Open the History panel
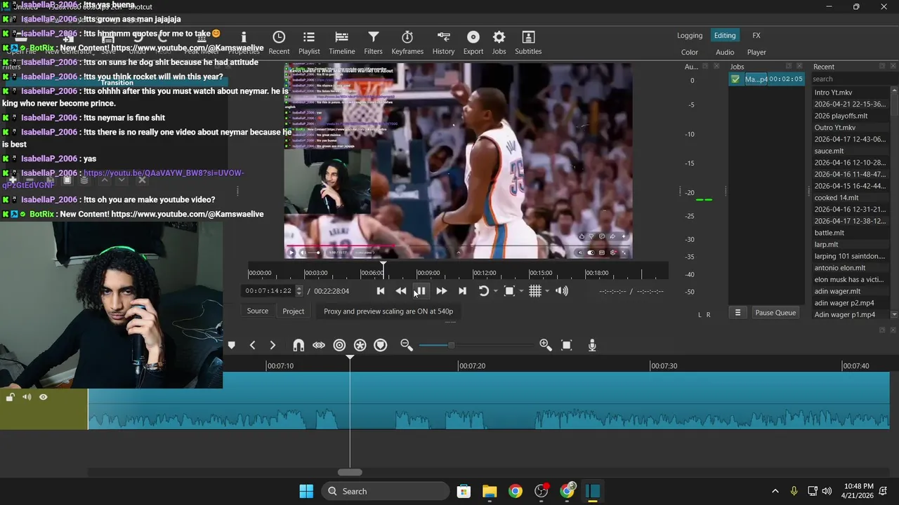899x505 pixels. [443, 42]
